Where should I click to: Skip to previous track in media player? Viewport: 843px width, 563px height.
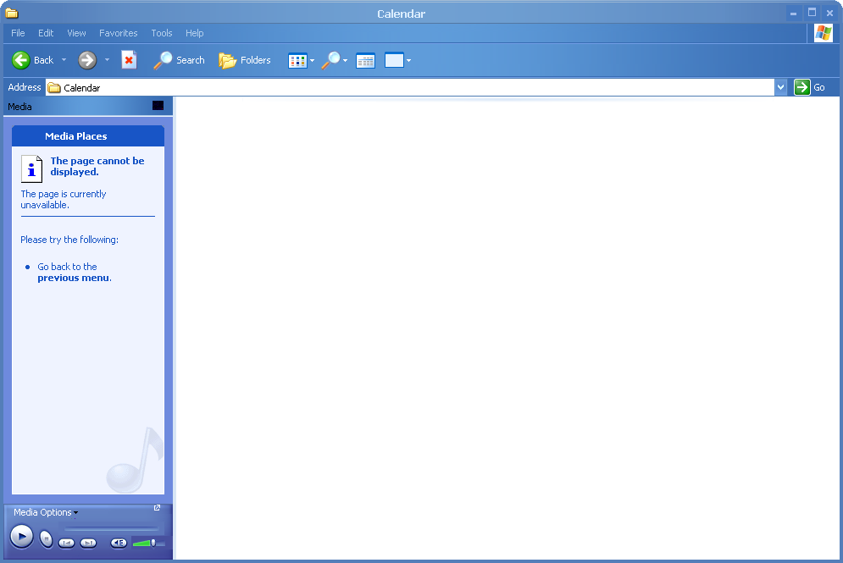(x=67, y=543)
